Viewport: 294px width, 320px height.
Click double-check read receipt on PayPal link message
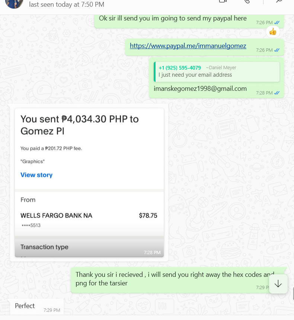coord(277,50)
